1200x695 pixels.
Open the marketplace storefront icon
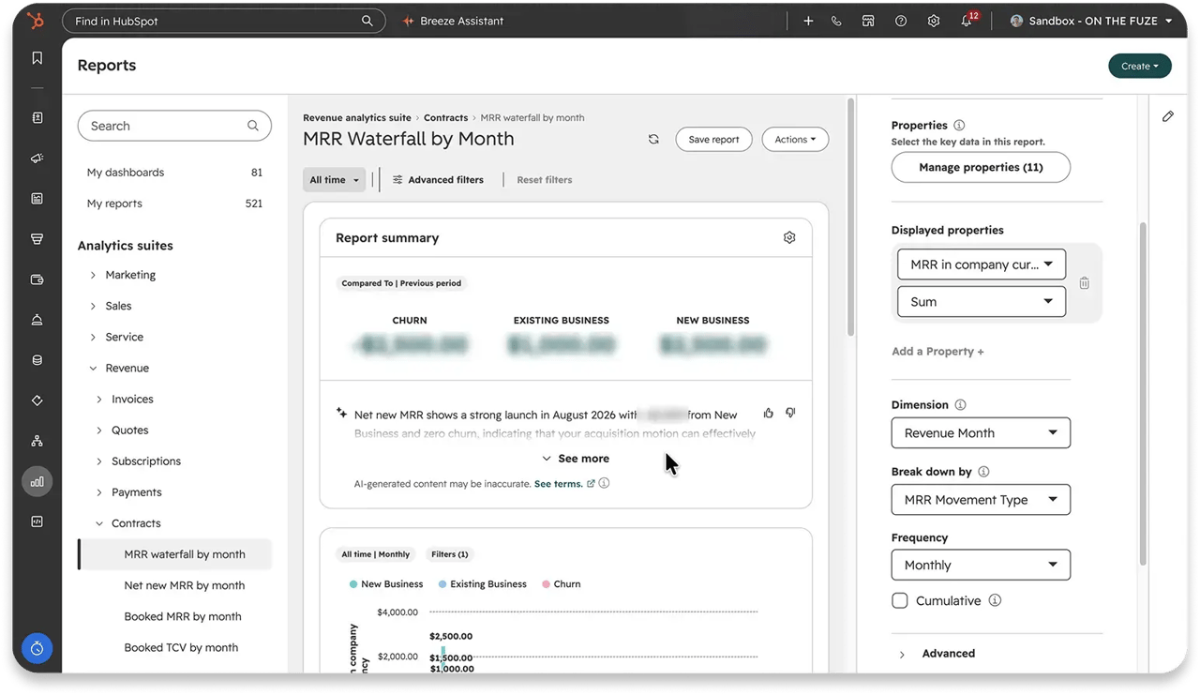coord(868,21)
